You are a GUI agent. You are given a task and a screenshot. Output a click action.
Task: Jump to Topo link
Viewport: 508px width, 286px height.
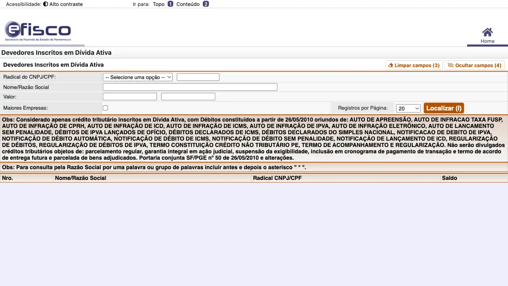point(158,4)
